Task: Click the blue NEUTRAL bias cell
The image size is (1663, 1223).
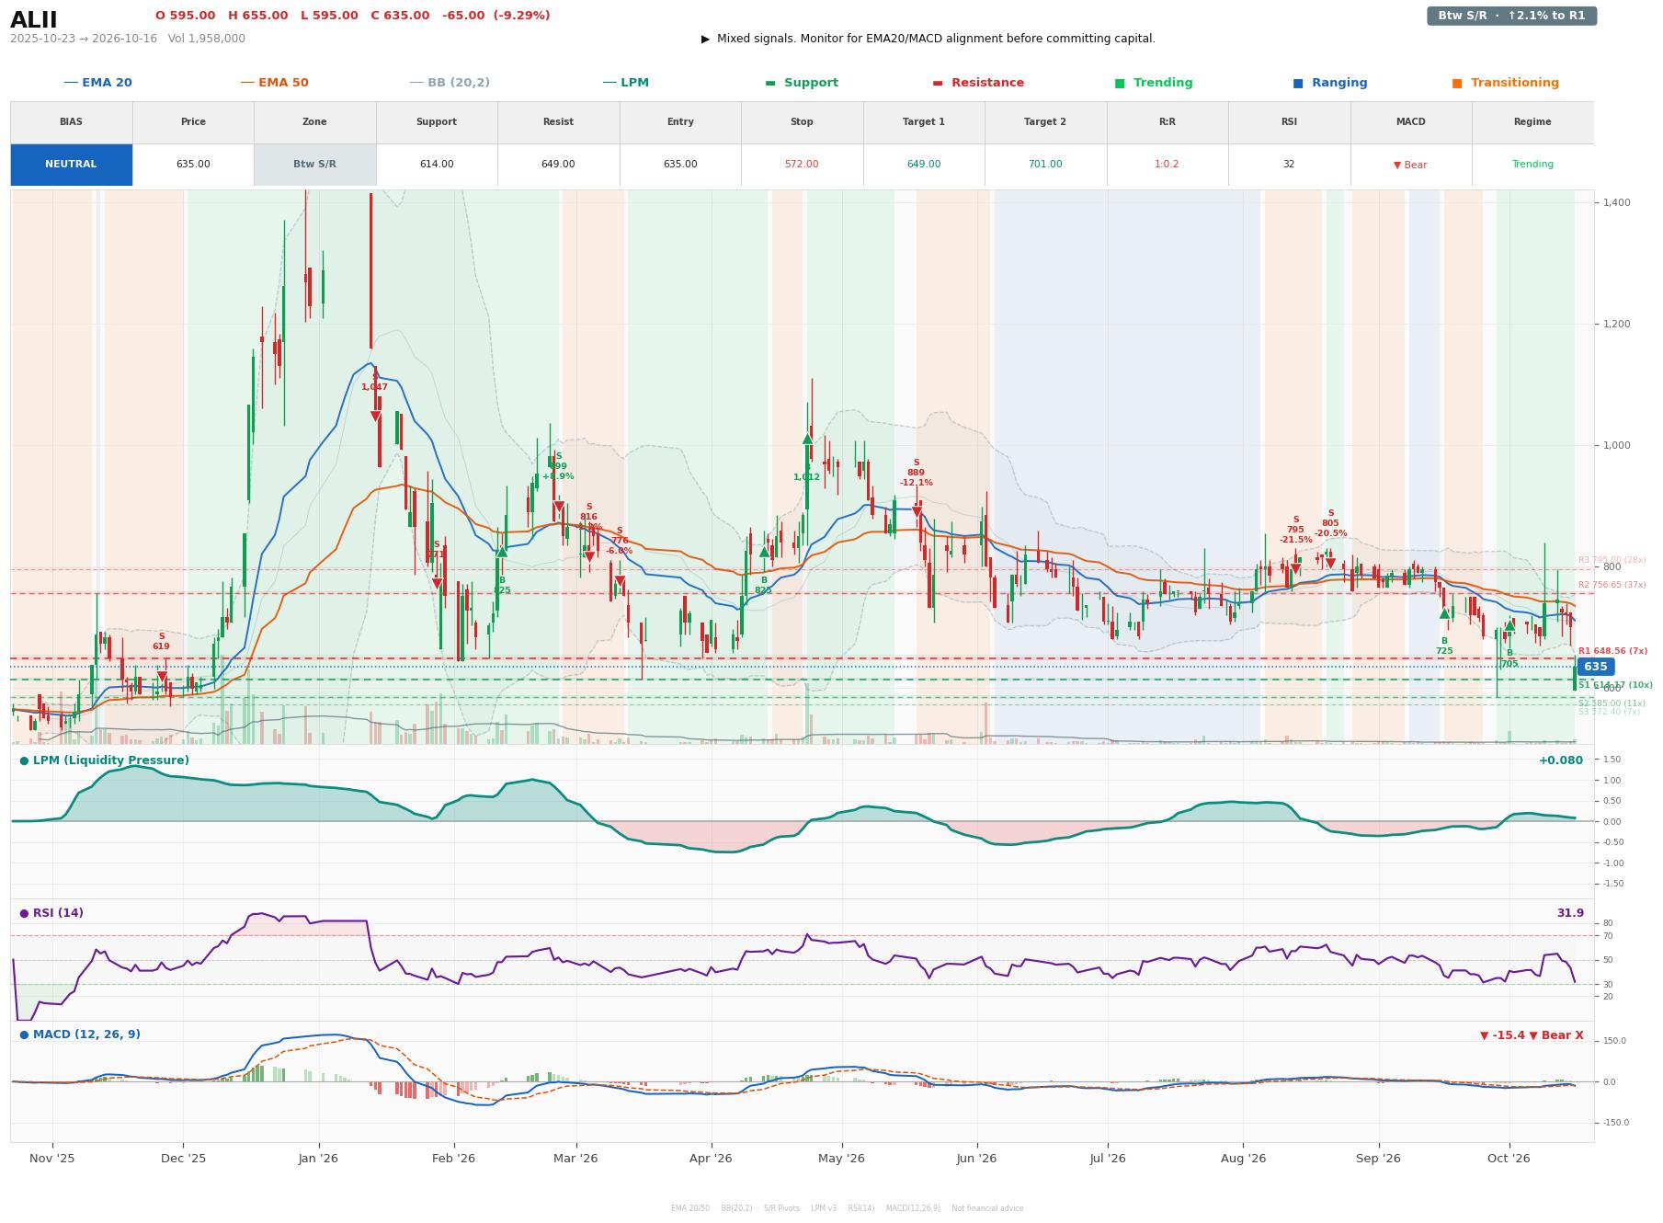Action: pyautogui.click(x=71, y=165)
